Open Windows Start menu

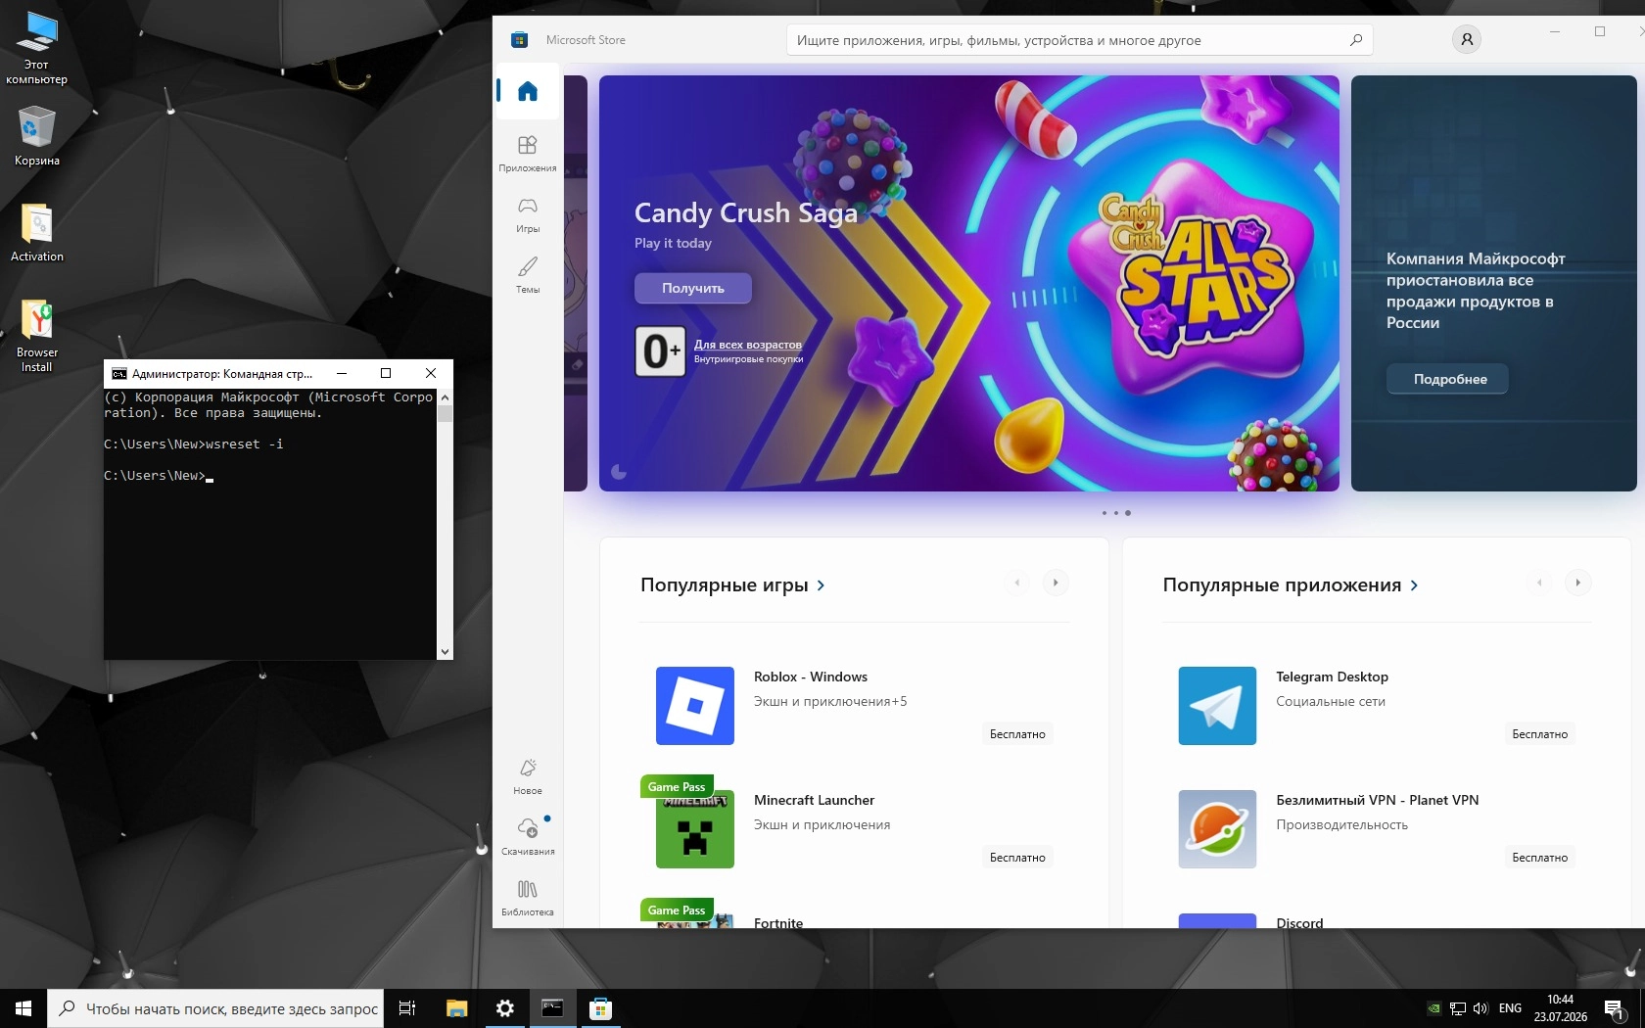[23, 1008]
